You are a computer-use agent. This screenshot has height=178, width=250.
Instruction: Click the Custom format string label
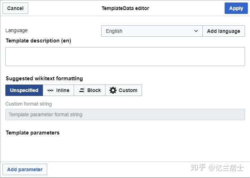click(29, 104)
